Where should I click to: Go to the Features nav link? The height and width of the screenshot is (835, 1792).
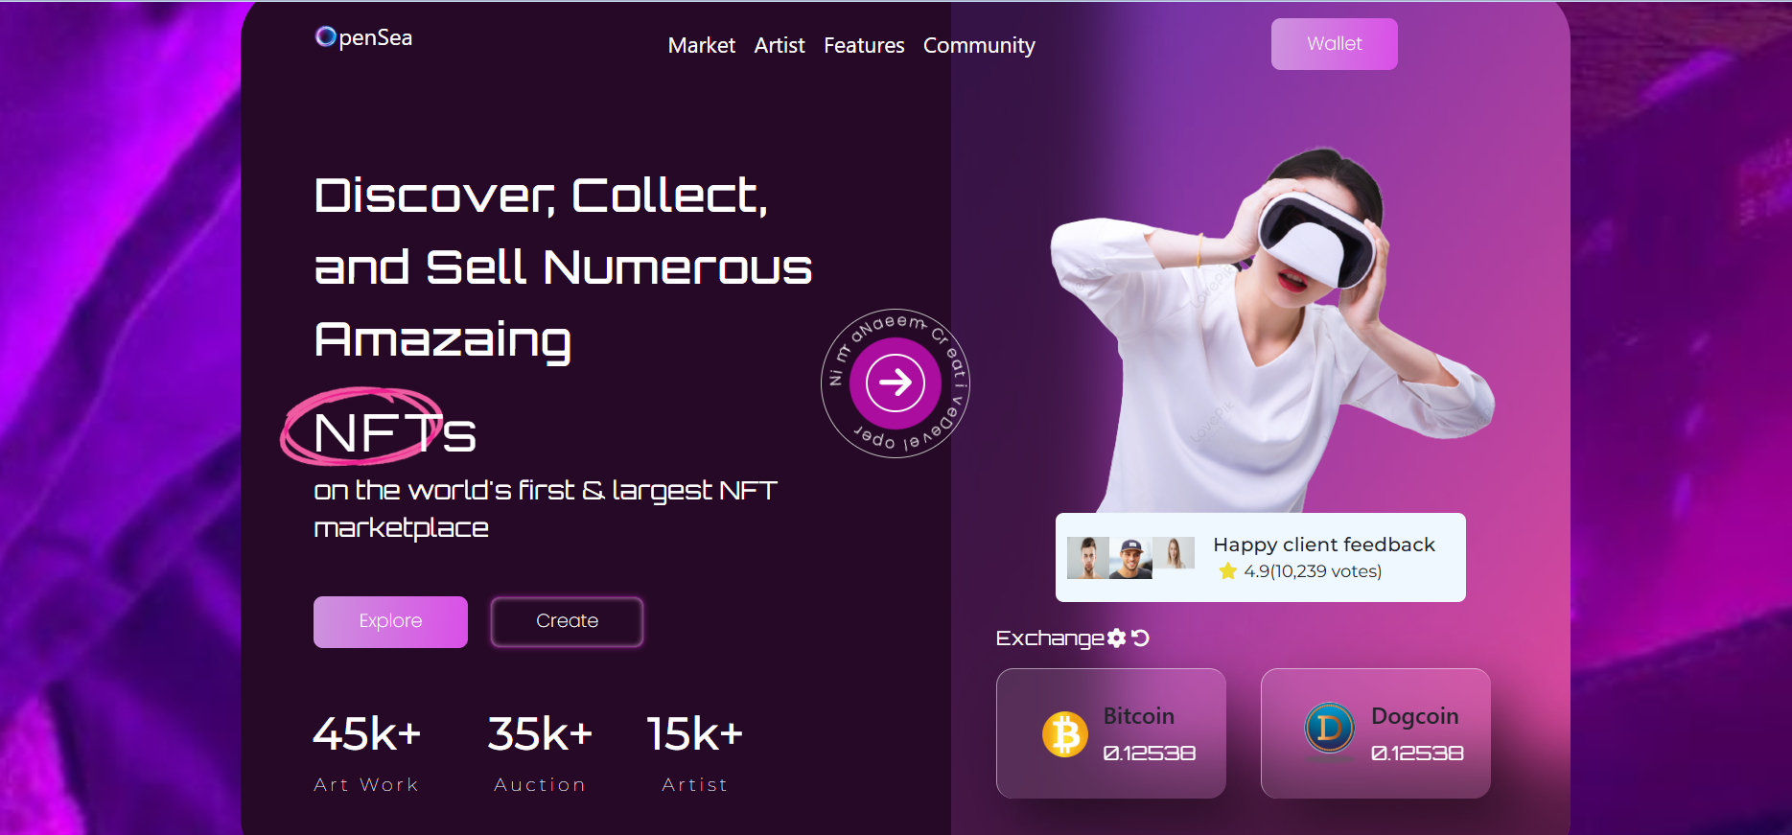pos(864,45)
